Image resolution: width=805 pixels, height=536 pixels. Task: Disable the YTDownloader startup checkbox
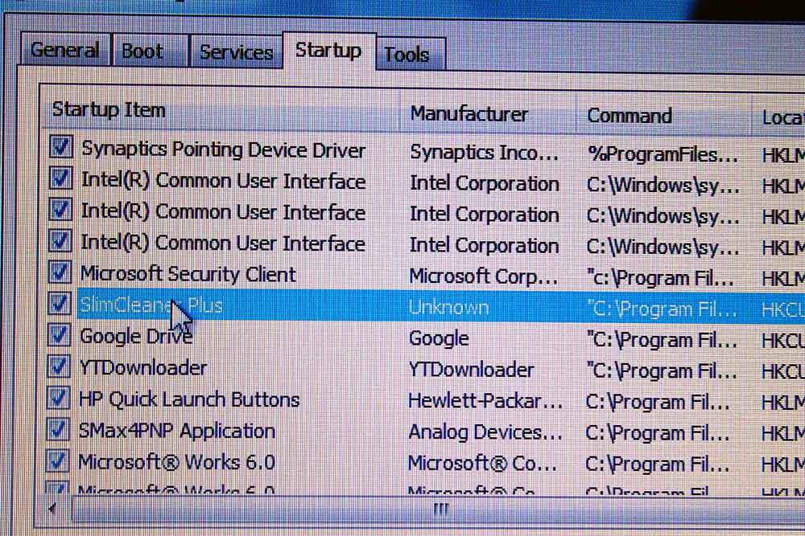58,366
